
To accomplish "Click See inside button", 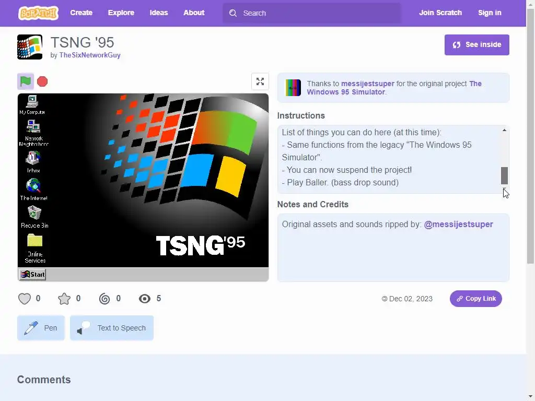I will tap(476, 45).
